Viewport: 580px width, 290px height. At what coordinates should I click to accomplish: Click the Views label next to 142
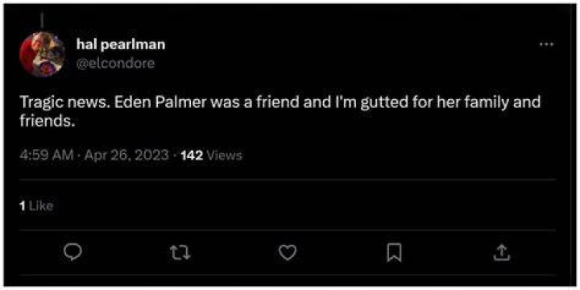(224, 155)
